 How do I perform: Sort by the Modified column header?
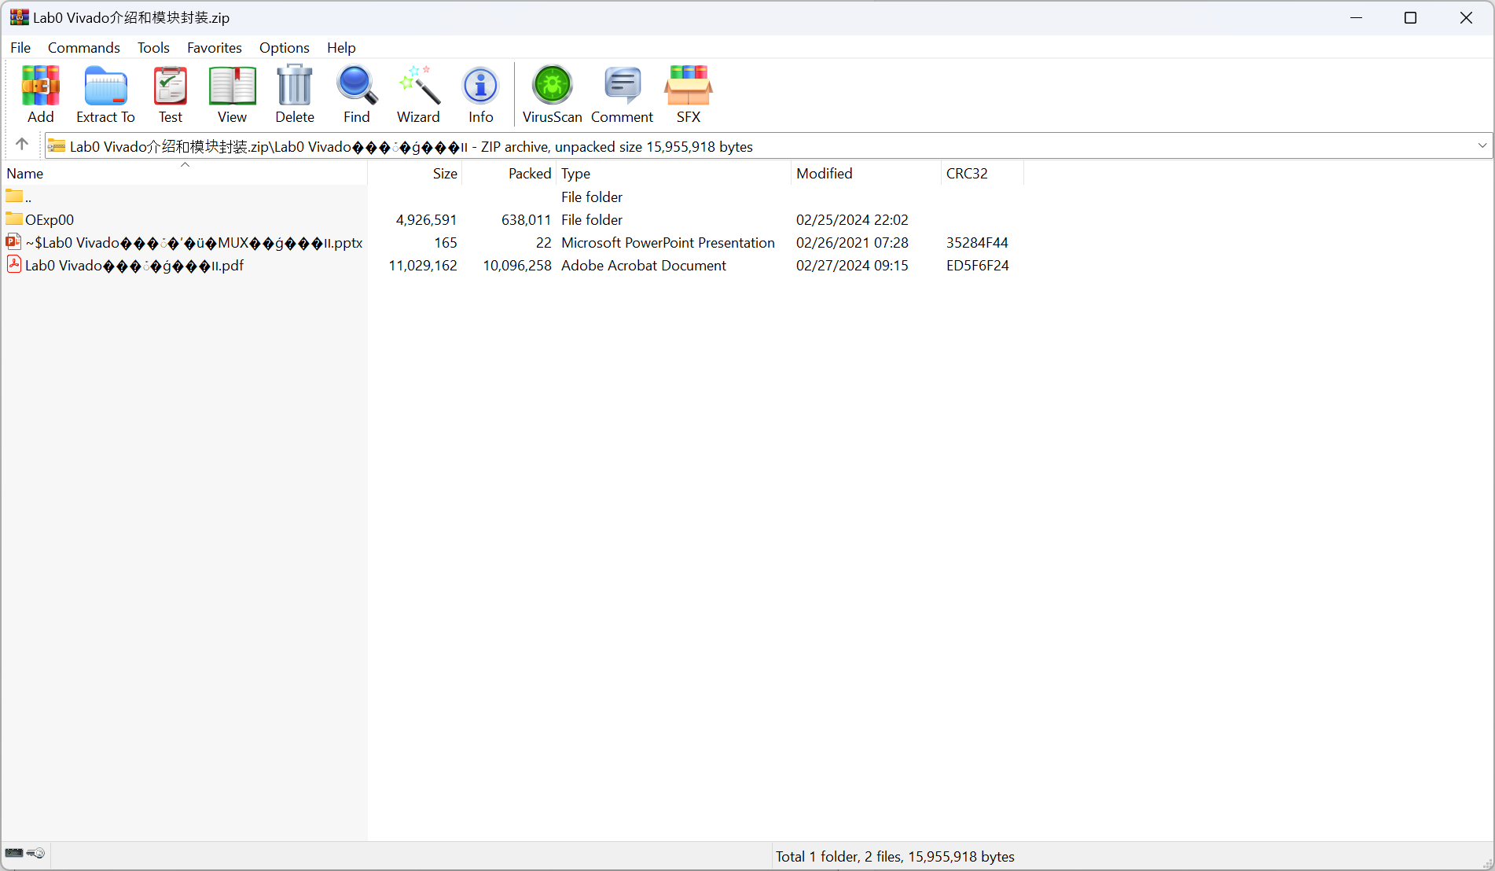(x=866, y=174)
